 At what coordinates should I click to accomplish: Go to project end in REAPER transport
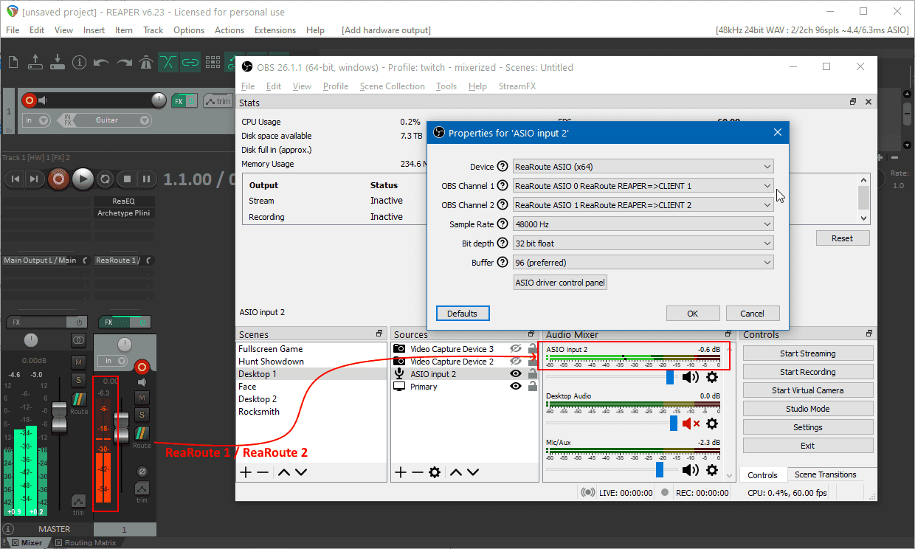pos(34,179)
